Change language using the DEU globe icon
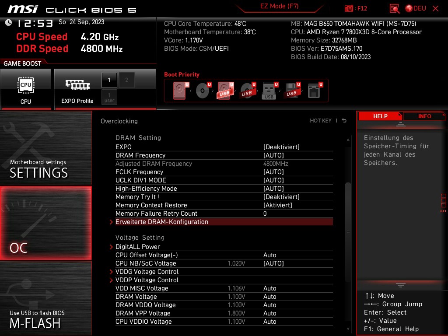 [416, 8]
